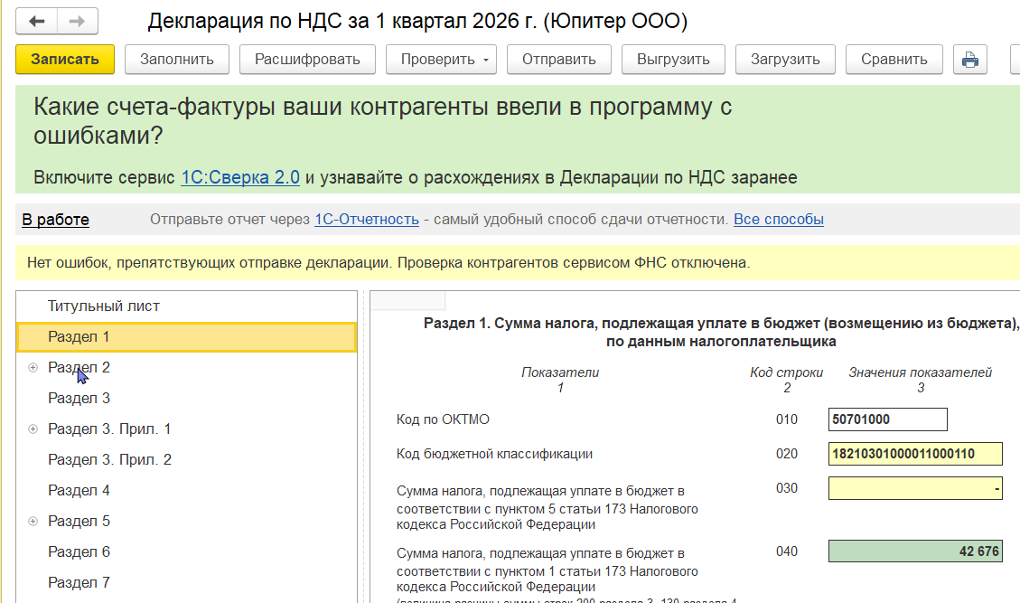The image size is (1020, 603).
Task: Click the empty line 030 value field
Action: 915,488
